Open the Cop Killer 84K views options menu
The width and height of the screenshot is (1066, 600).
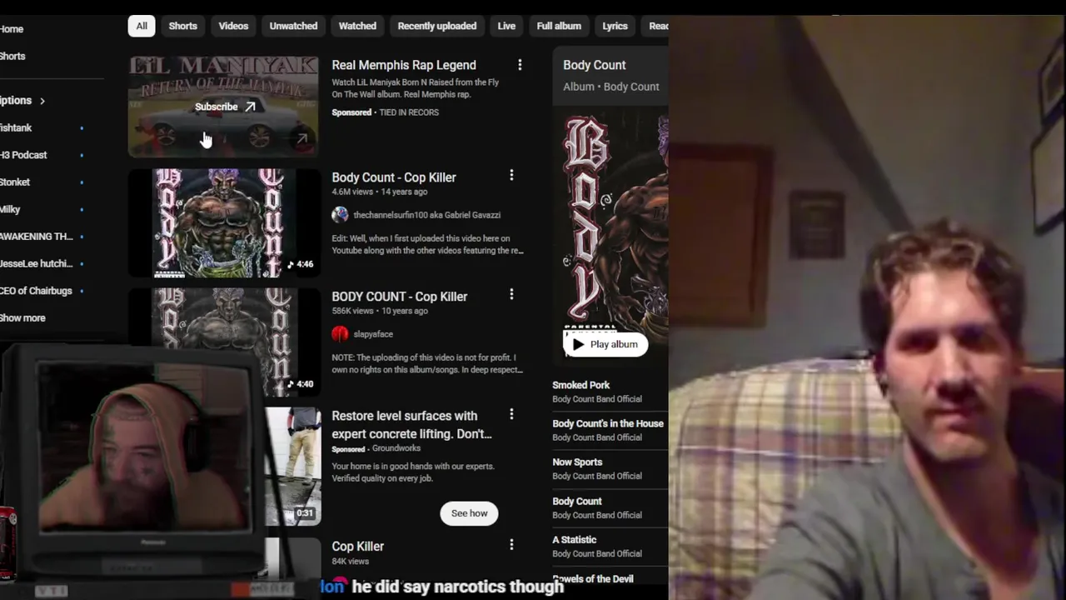(x=511, y=544)
